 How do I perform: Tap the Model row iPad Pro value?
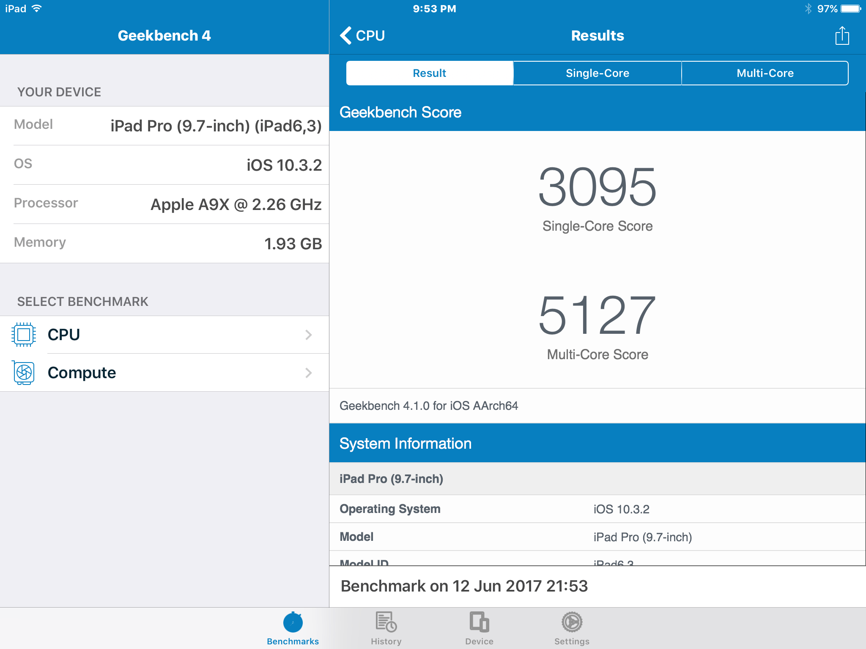642,537
